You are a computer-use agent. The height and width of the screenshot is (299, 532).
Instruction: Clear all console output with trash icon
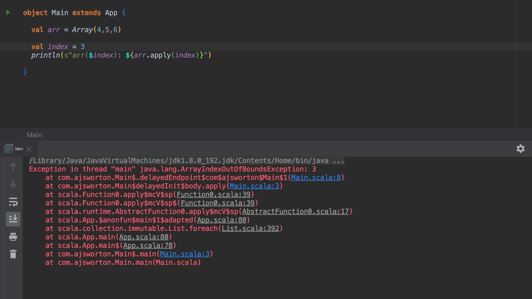click(x=13, y=254)
